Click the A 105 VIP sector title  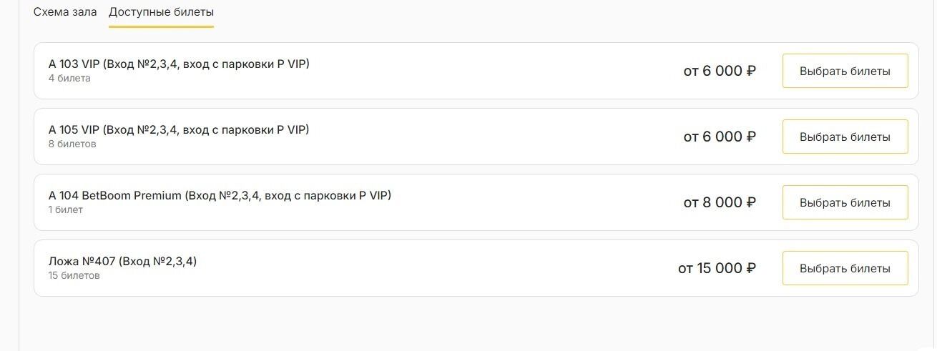click(x=179, y=129)
